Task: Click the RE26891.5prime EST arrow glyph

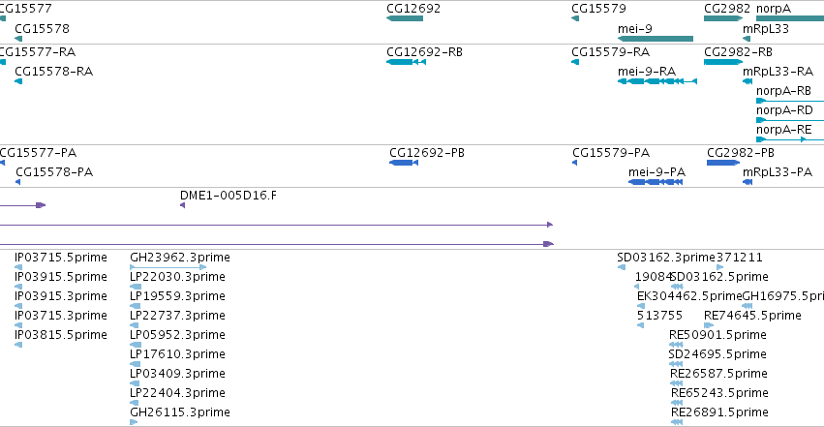Action: (x=677, y=422)
